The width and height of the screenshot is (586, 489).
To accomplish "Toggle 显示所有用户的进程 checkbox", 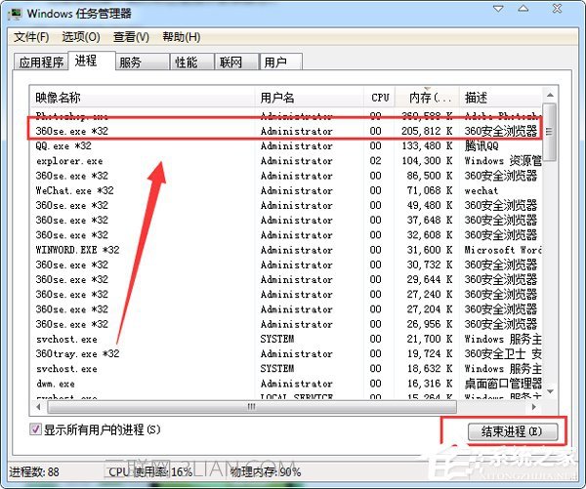I will point(36,429).
